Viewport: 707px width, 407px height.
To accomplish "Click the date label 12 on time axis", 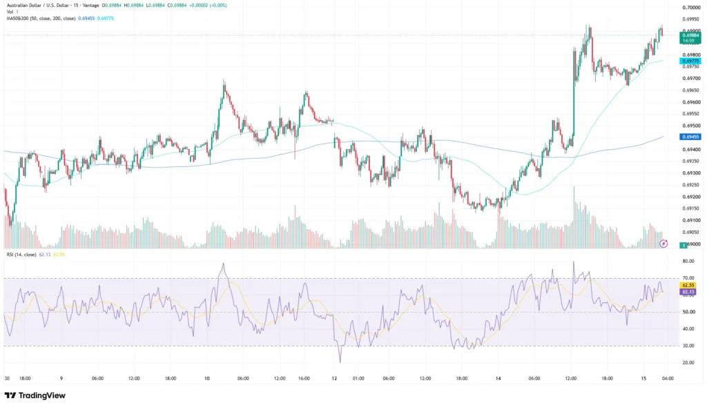I will point(334,379).
